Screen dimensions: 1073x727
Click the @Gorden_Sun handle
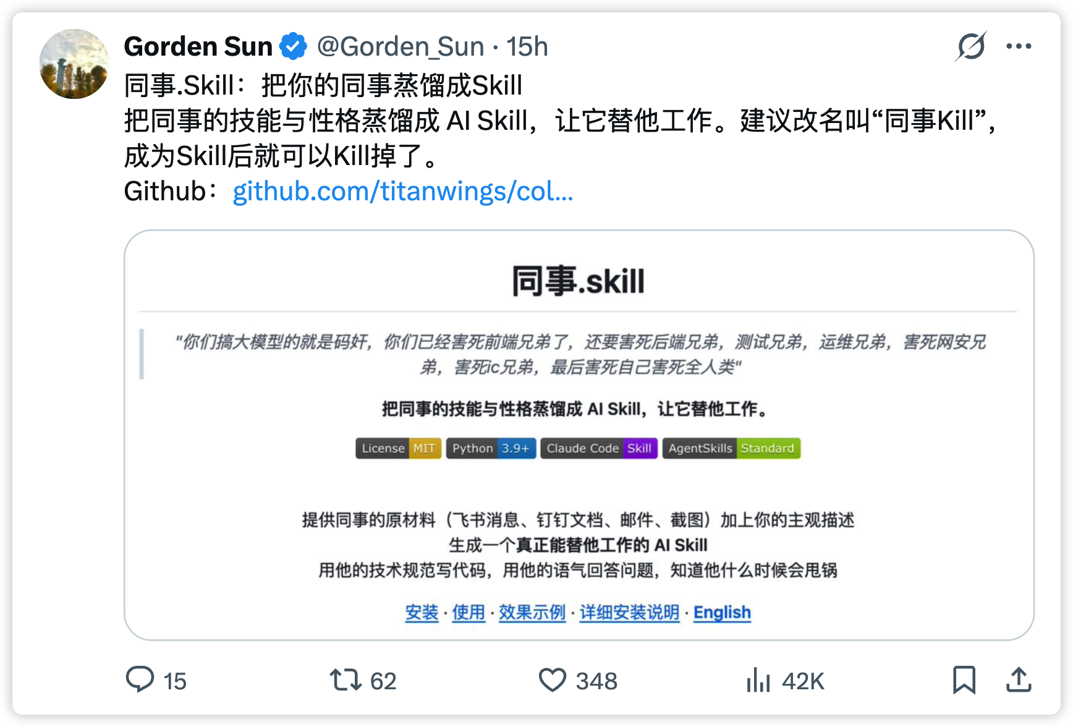pyautogui.click(x=401, y=46)
